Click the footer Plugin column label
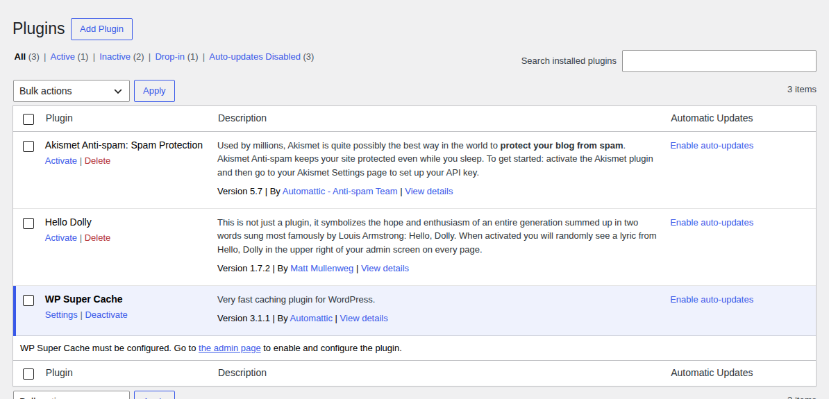The image size is (829, 399). 59,373
